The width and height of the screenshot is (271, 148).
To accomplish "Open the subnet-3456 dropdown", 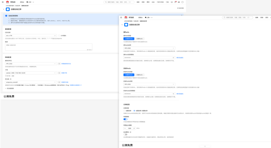I will click(x=31, y=73).
